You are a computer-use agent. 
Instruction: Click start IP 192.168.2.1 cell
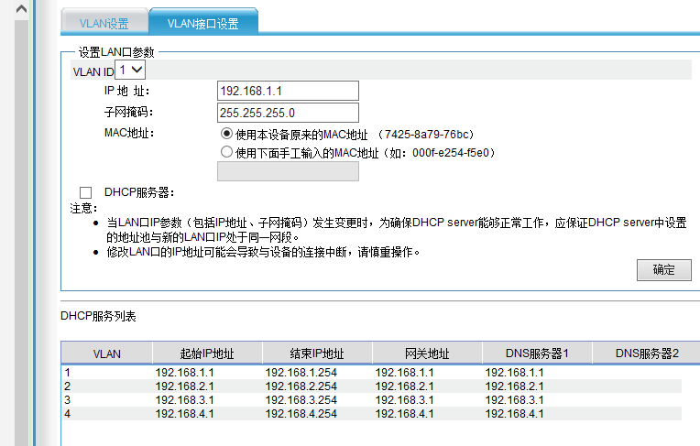tap(185, 386)
